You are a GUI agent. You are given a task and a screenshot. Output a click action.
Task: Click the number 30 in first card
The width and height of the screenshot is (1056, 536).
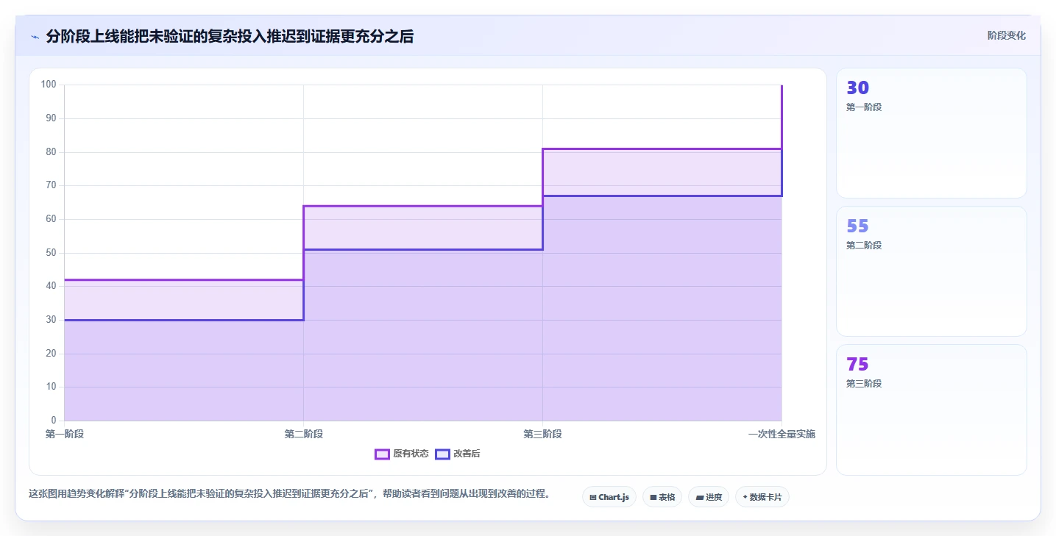click(858, 88)
